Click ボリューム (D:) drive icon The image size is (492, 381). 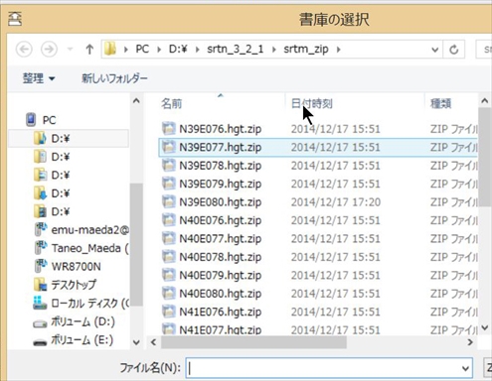pyautogui.click(x=40, y=323)
